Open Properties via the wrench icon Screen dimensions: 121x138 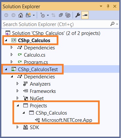tap(78, 15)
